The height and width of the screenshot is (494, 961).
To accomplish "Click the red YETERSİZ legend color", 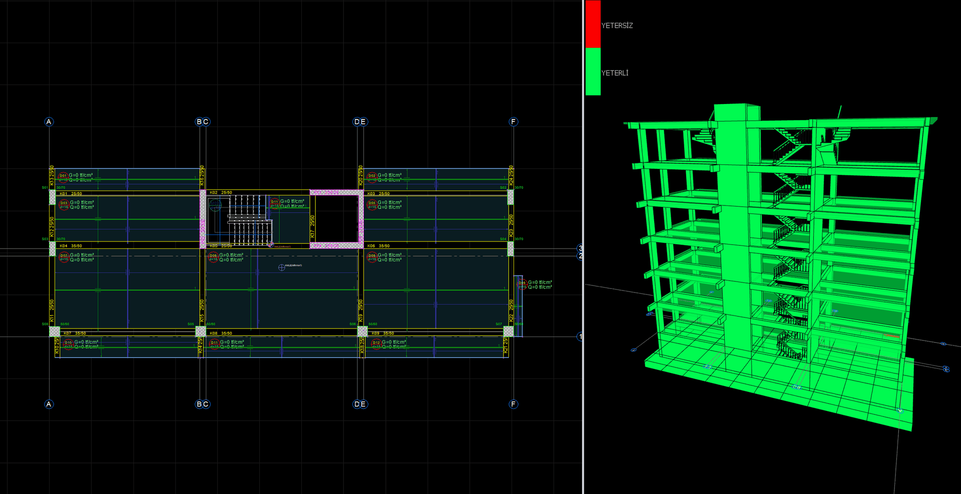I will pyautogui.click(x=593, y=24).
